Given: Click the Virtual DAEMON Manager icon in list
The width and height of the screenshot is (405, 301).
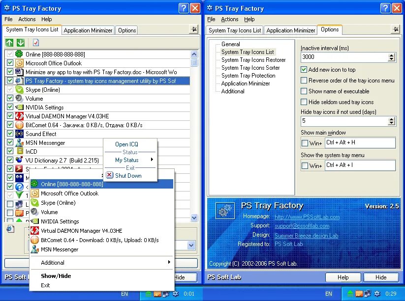Looking at the screenshot, I should pyautogui.click(x=19, y=116).
